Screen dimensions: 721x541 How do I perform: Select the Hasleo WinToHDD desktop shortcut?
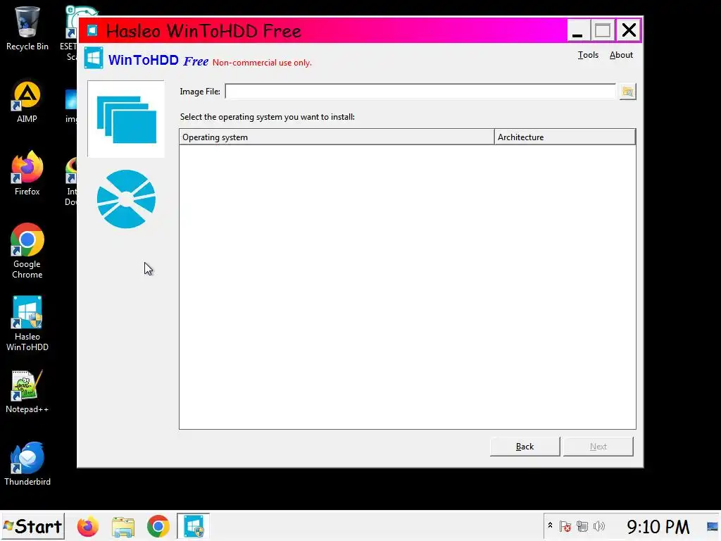click(27, 324)
